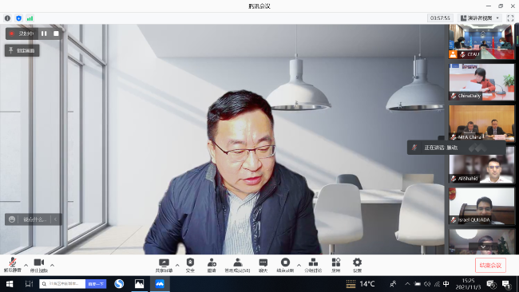The height and width of the screenshot is (292, 519).
Task: Show more participants with down chevron
Action: coord(483,247)
